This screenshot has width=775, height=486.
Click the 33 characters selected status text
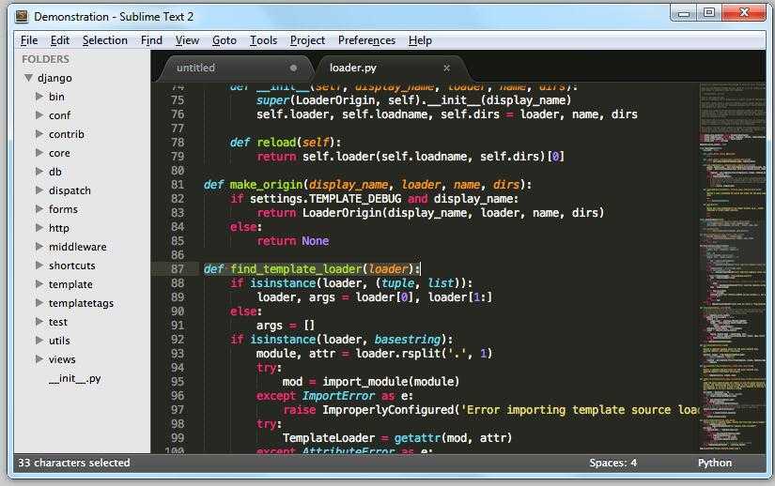click(74, 463)
